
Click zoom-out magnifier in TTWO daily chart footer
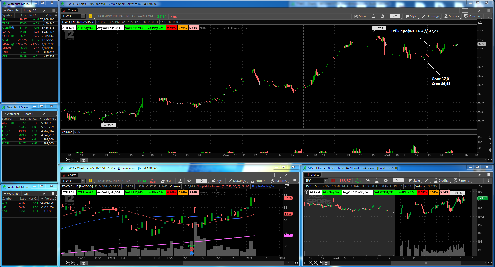[x=73, y=263]
